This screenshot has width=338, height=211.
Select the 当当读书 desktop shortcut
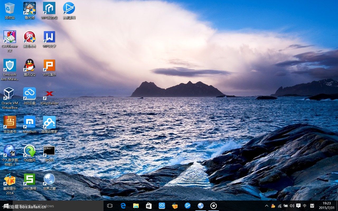click(10, 125)
